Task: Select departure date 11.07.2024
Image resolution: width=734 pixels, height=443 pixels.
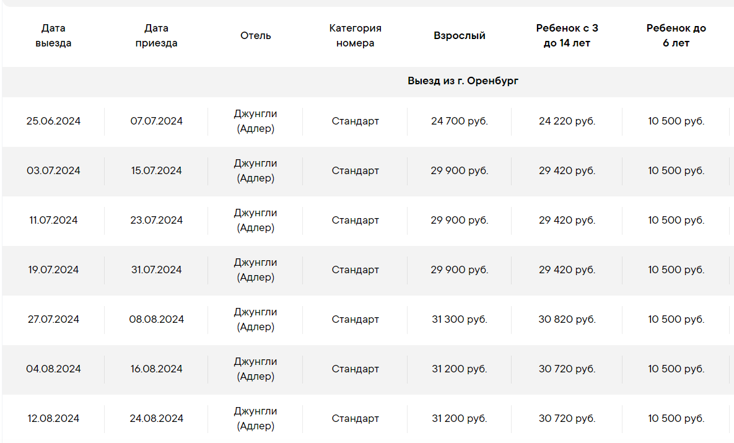Action: click(x=53, y=221)
